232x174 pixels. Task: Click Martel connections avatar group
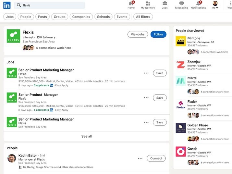point(193,92)
